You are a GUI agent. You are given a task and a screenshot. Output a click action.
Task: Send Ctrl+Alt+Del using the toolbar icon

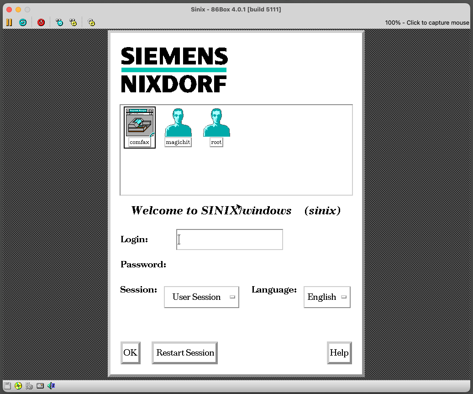pyautogui.click(x=59, y=22)
